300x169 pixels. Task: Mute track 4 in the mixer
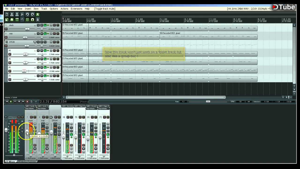(67, 117)
